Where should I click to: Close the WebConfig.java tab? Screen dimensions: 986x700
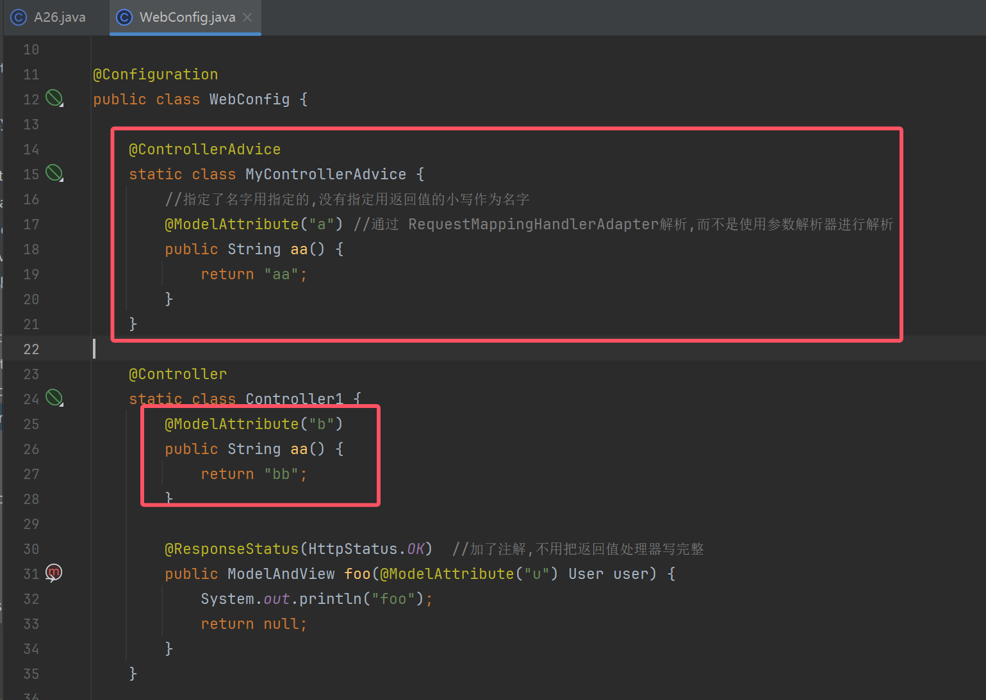click(247, 17)
